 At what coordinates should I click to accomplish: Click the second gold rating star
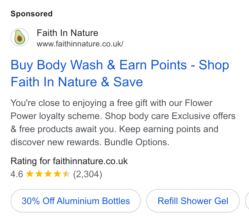tap(39, 174)
